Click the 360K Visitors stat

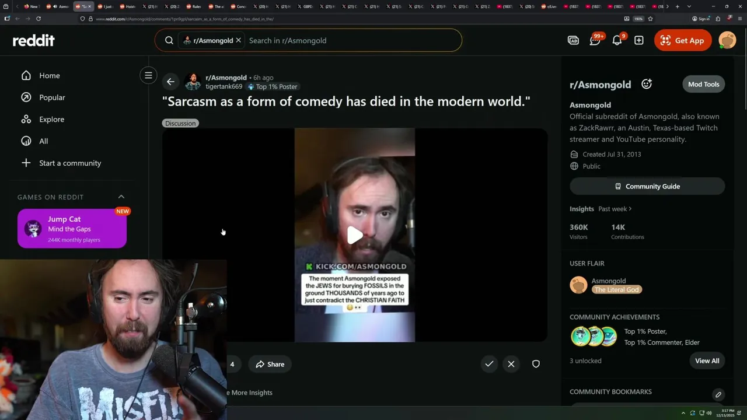pos(579,231)
